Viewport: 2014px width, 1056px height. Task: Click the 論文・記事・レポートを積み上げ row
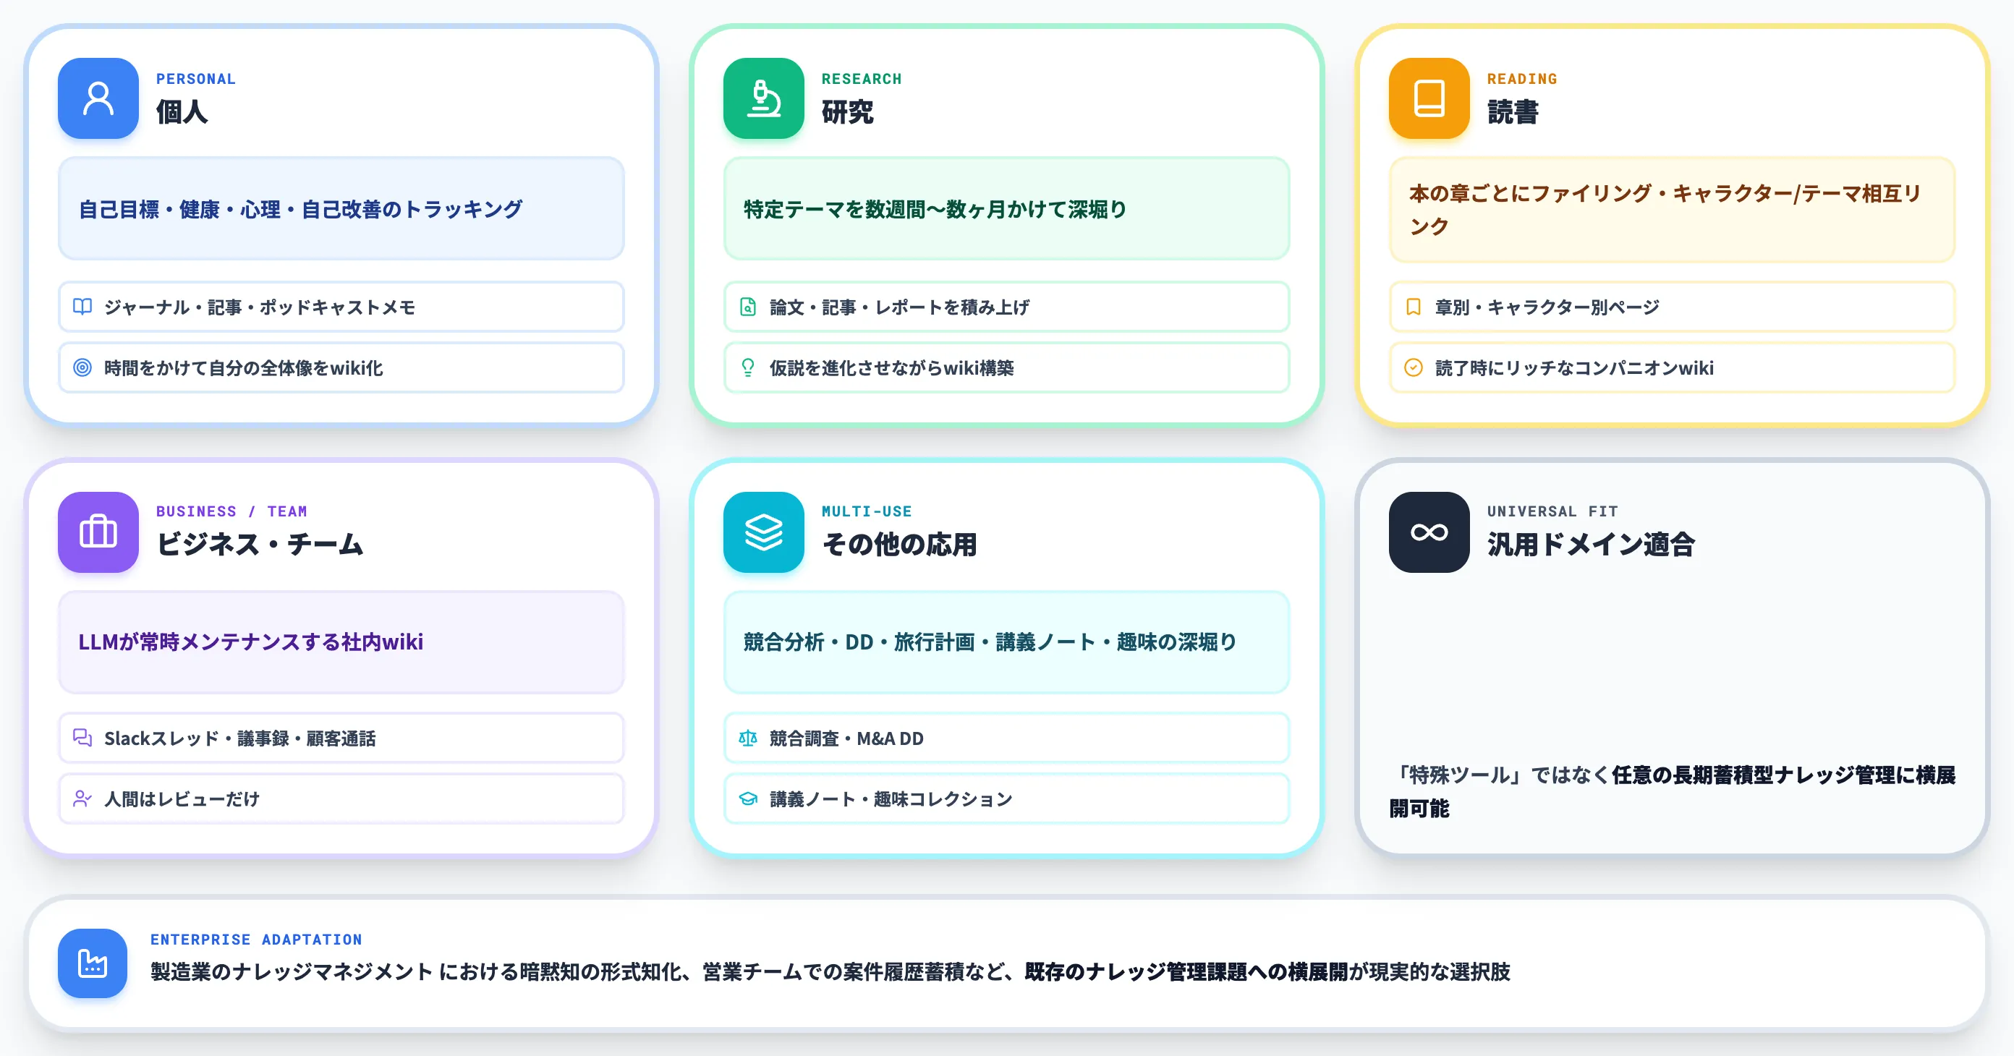click(1006, 307)
